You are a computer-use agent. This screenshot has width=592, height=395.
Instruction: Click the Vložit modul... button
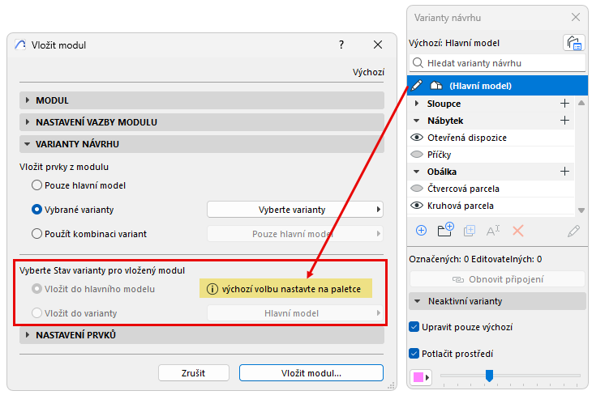[x=311, y=373]
